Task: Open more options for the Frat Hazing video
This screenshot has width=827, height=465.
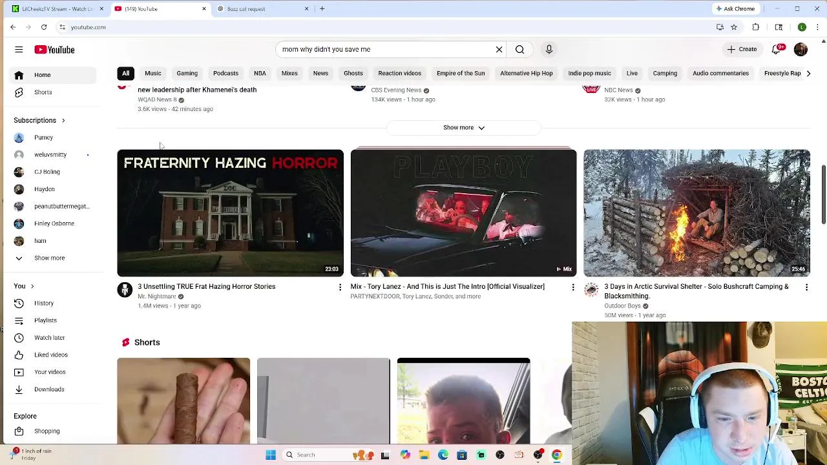Action: [x=340, y=287]
